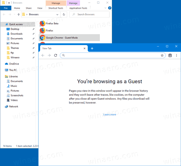Open the Firefox Beta shortcut
This screenshot has width=181, height=166.
tap(52, 23)
